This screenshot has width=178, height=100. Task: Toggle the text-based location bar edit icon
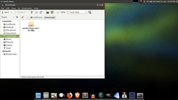click(23, 17)
